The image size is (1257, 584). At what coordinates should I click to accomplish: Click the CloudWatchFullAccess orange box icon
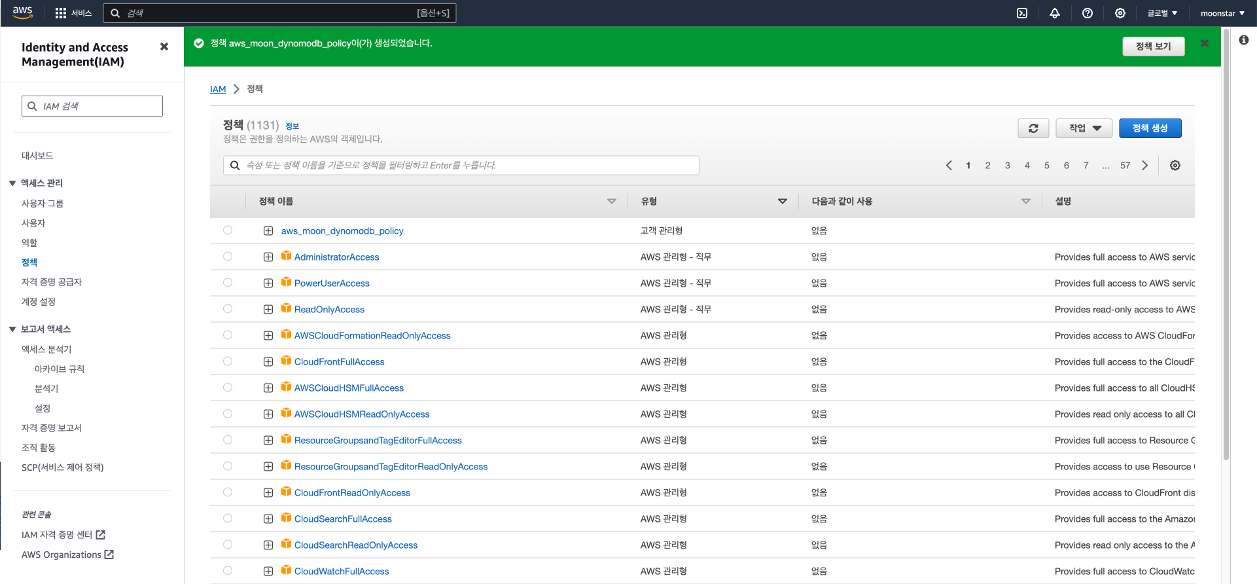287,570
